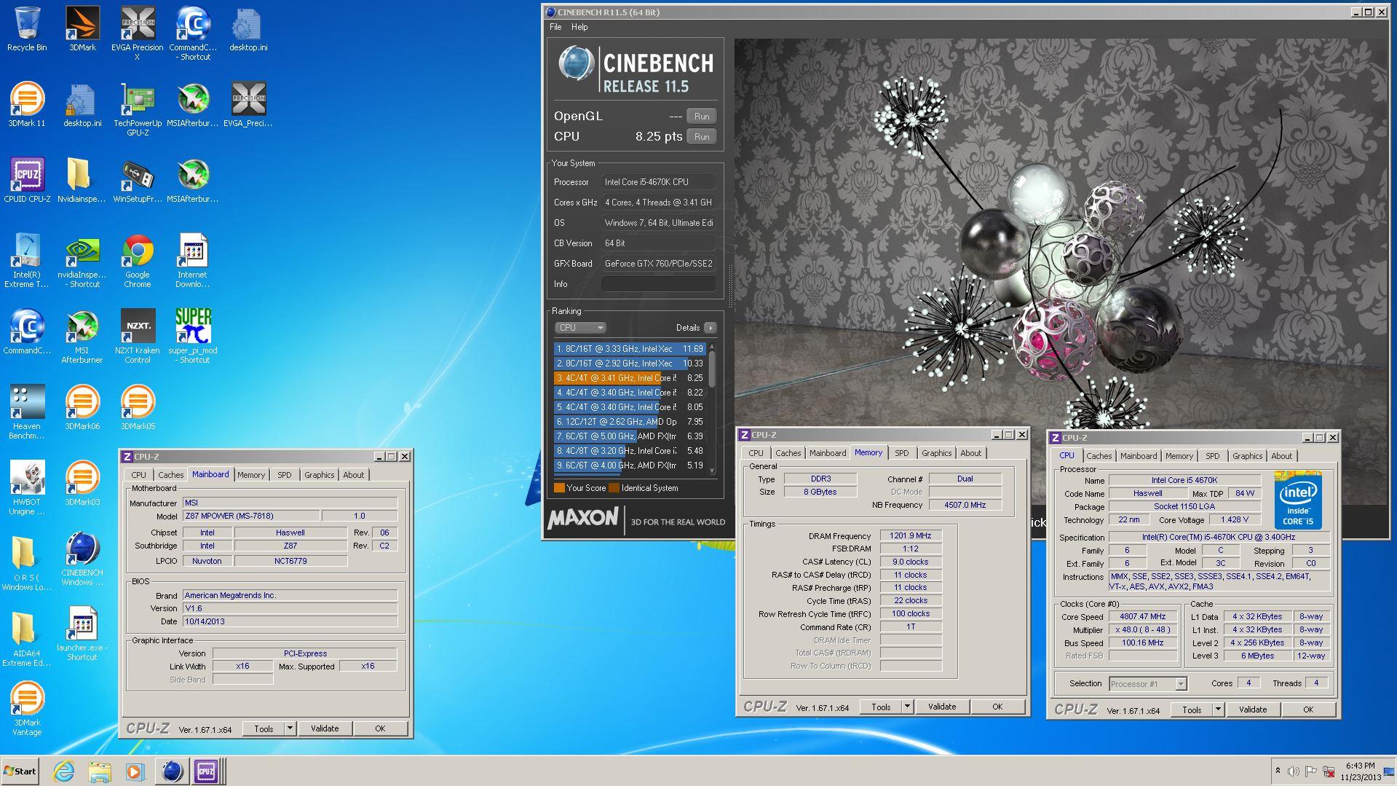Open Internet Download Manager desktop icon

[193, 261]
